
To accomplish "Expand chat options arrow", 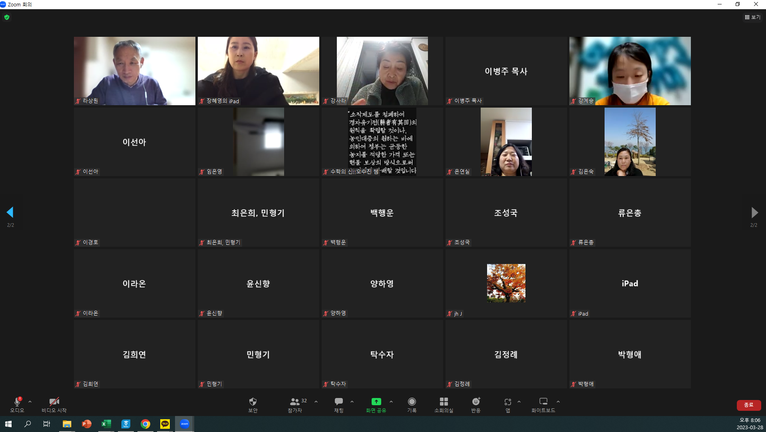I will coord(352,402).
